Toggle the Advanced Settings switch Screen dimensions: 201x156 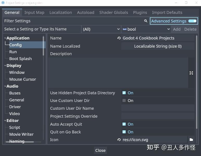pyautogui.click(x=192, y=21)
